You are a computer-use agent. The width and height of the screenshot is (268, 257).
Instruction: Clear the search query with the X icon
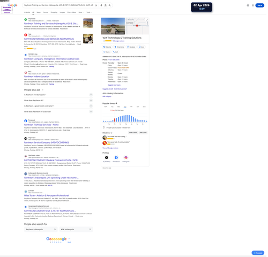pyautogui.click(x=96, y=5)
